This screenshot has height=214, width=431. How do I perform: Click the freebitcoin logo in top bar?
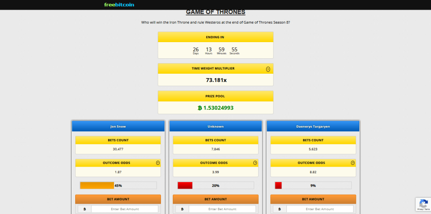[x=119, y=5]
